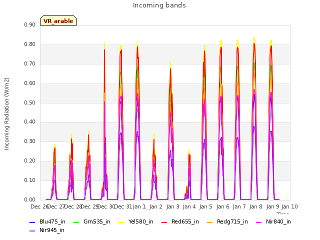The width and height of the screenshot is (320, 240).
Task: Click the 0.00 y-axis tick label
Action: pos(30,199)
